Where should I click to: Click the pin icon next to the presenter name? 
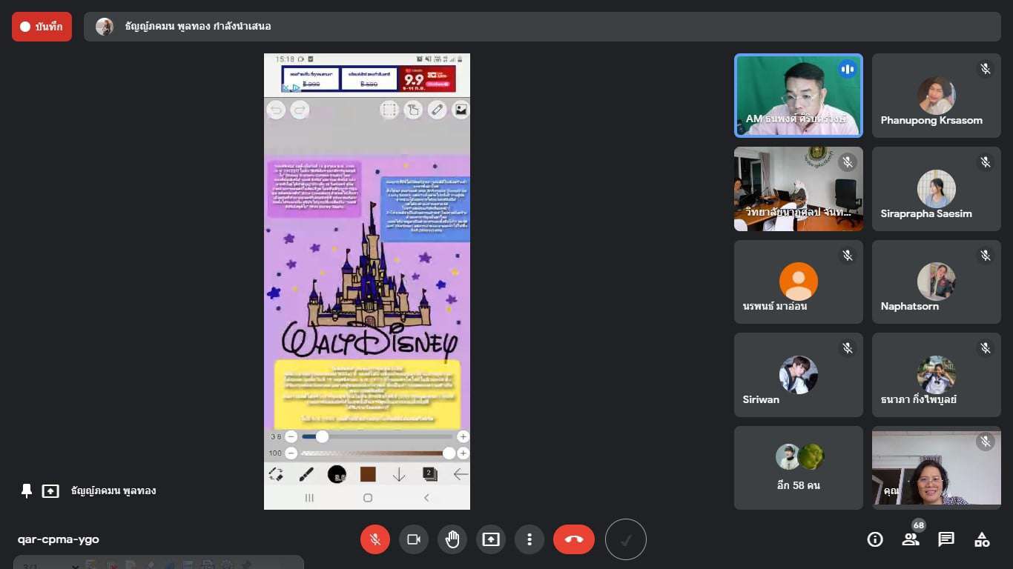pyautogui.click(x=27, y=490)
